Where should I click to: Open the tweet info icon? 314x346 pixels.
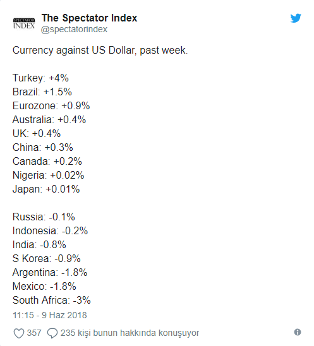click(298, 332)
